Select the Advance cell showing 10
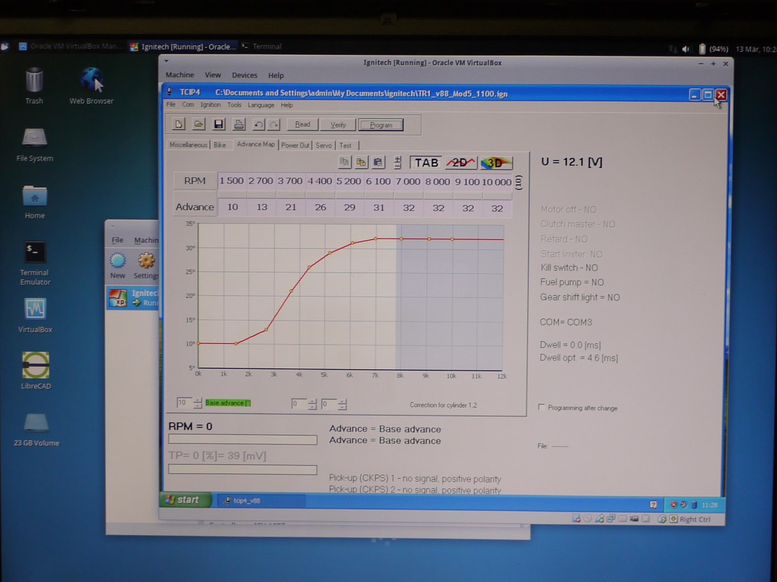 tap(233, 207)
